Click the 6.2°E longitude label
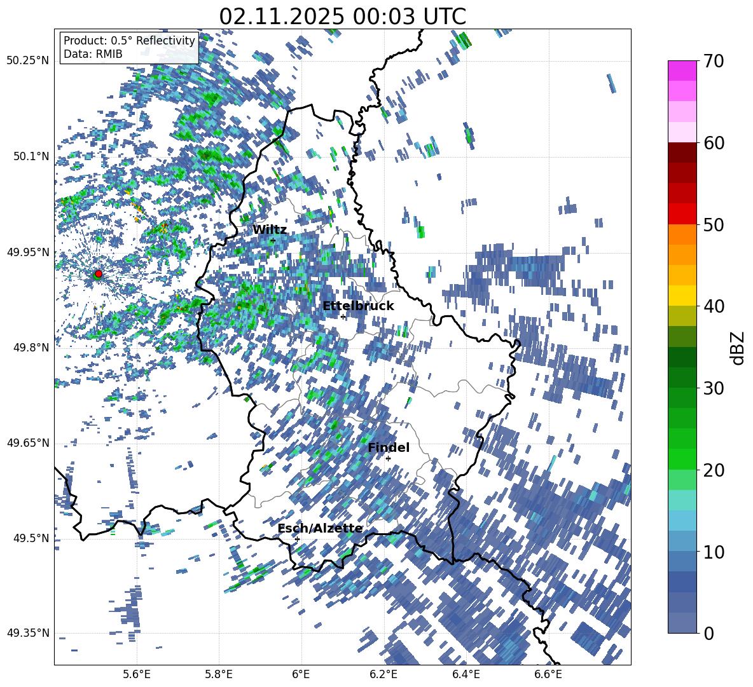This screenshot has width=753, height=687. pyautogui.click(x=383, y=674)
